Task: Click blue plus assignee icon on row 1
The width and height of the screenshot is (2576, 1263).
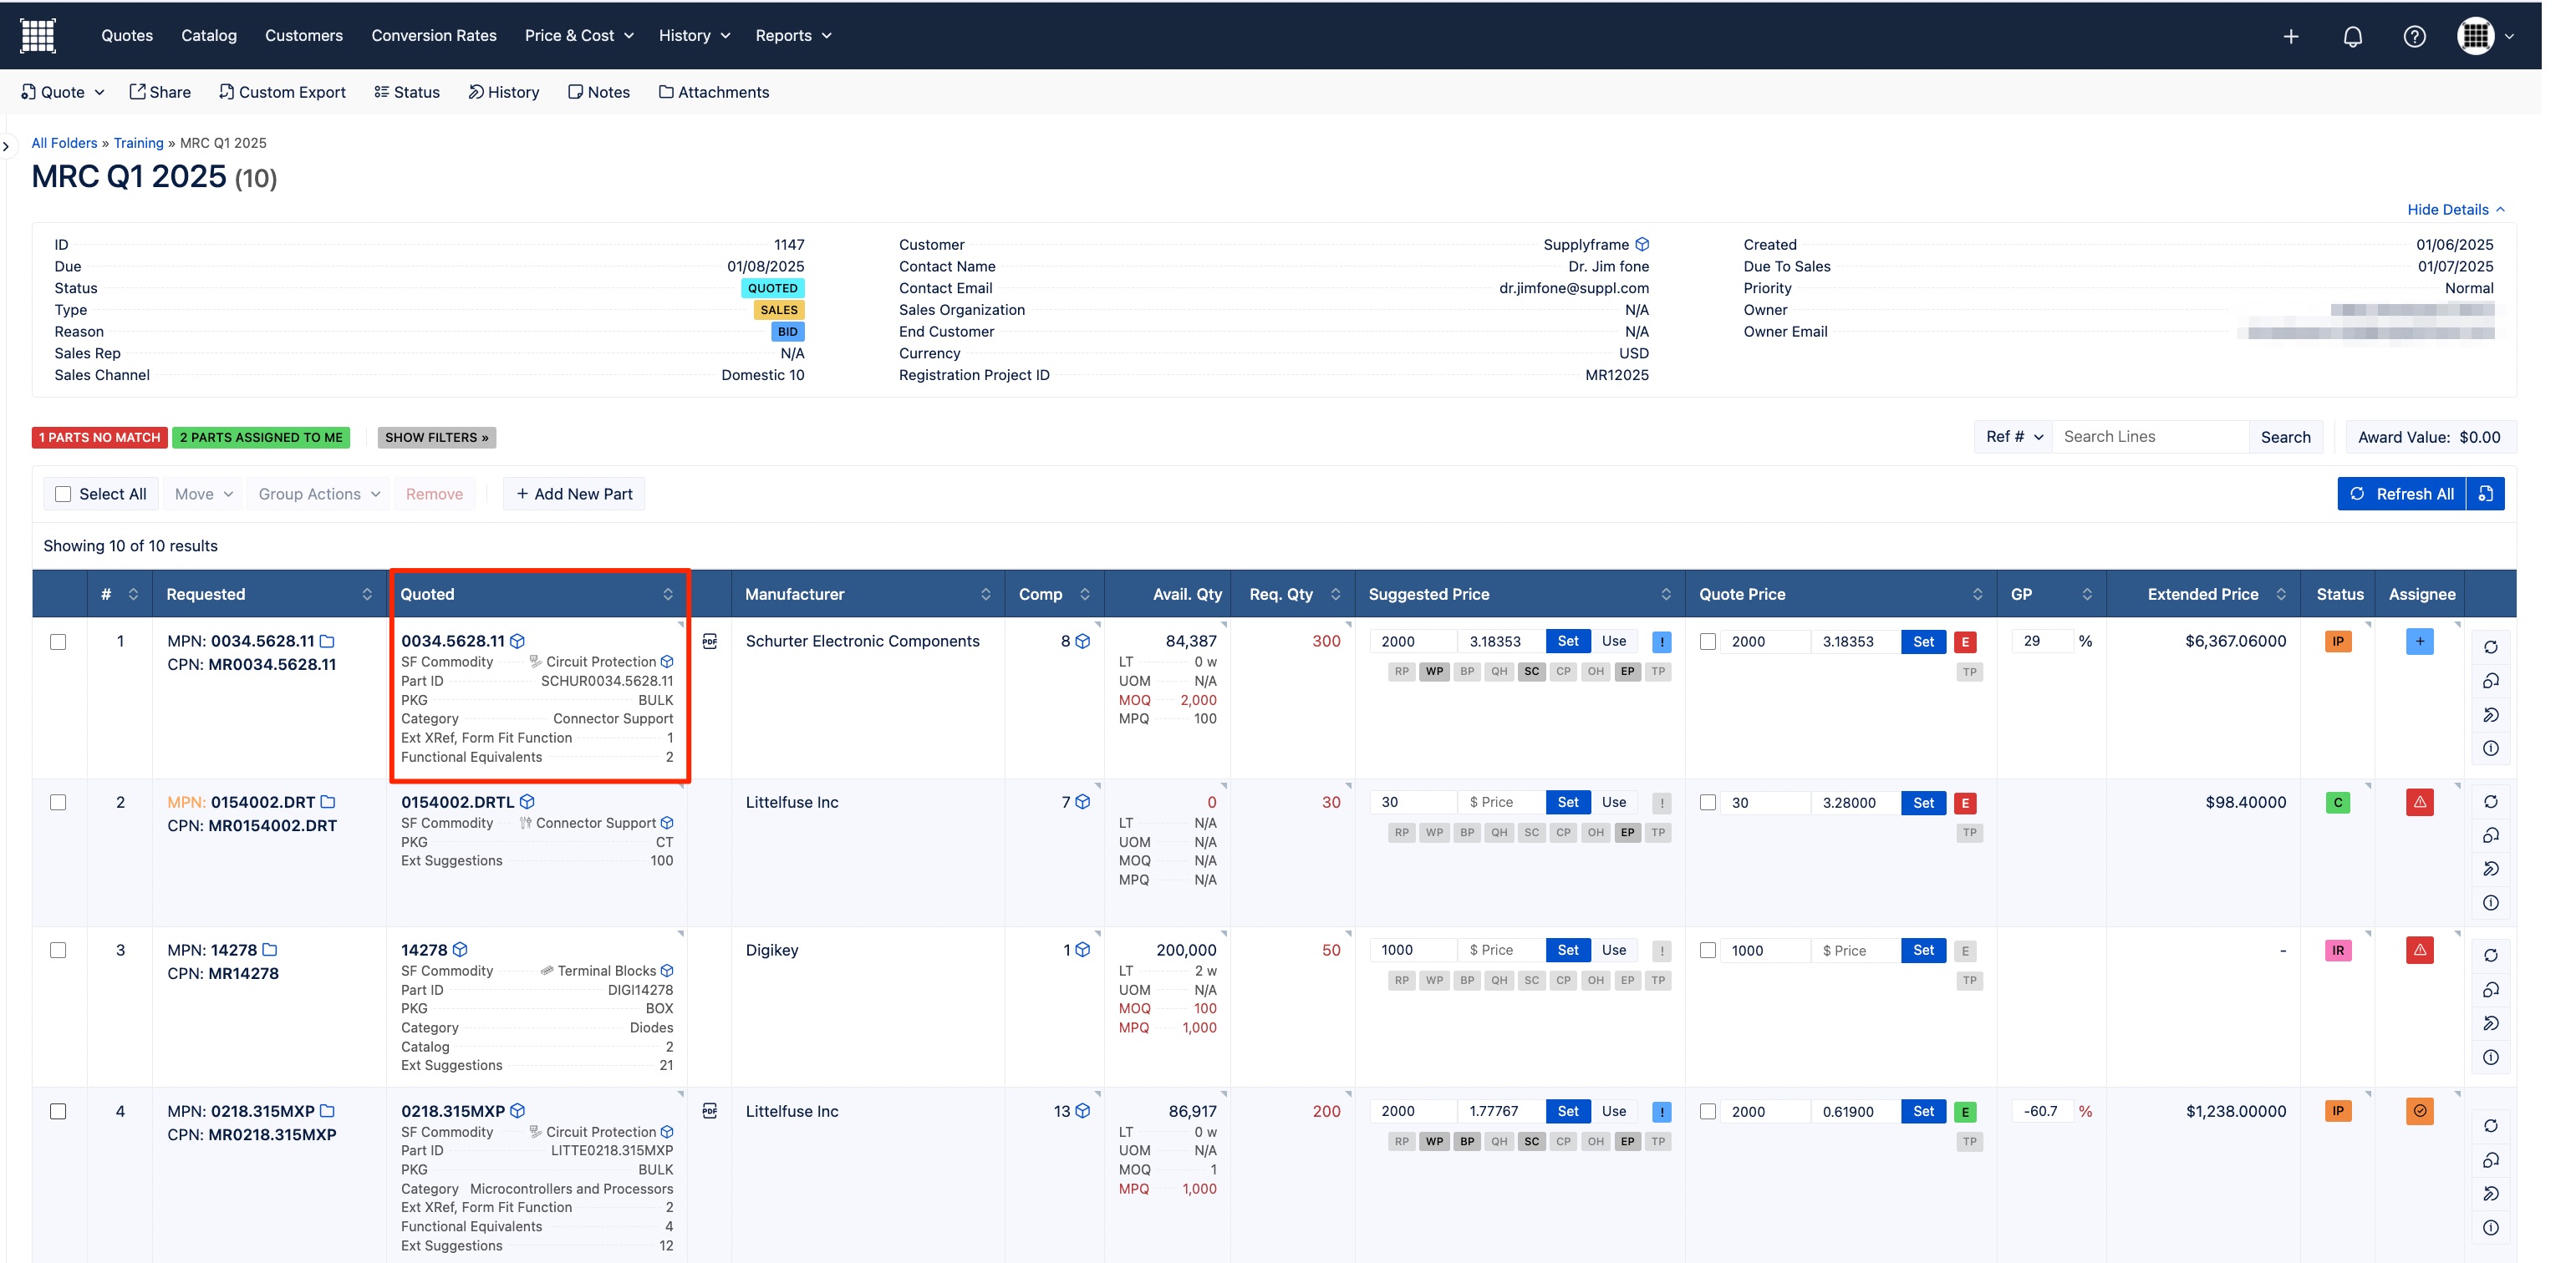Action: click(2419, 642)
